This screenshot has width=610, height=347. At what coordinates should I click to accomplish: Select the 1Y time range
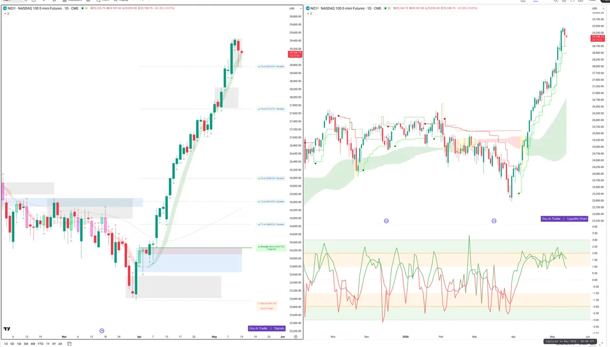coord(47,343)
